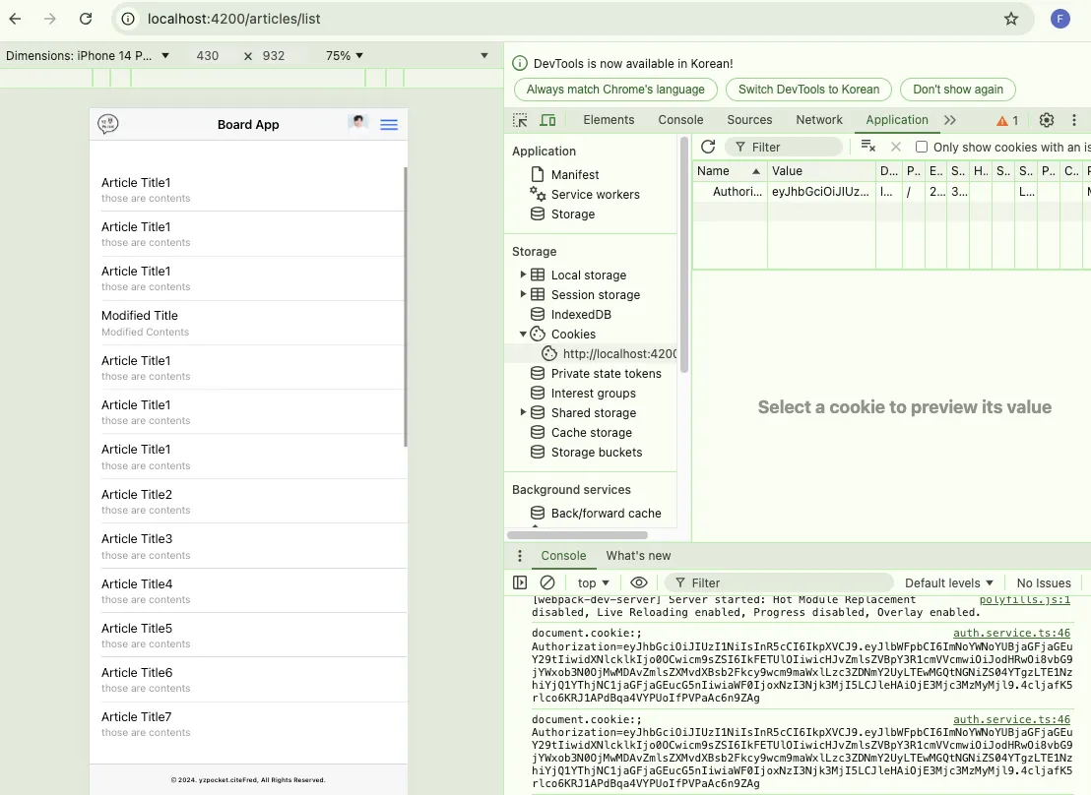
Task: Click the sidebar horizontal scrollbar
Action: tap(577, 535)
